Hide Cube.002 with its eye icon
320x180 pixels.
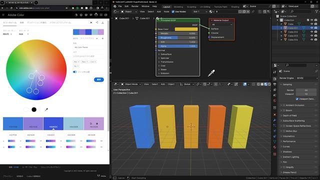click(311, 32)
